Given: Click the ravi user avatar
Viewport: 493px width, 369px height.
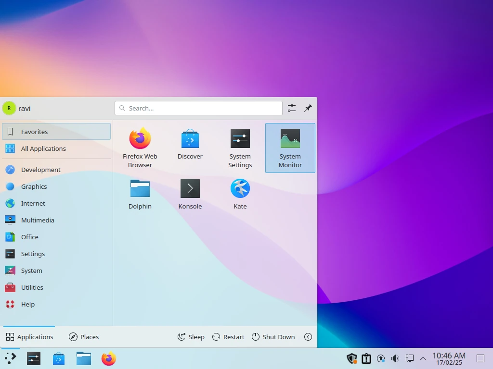Looking at the screenshot, I should click(x=9, y=108).
